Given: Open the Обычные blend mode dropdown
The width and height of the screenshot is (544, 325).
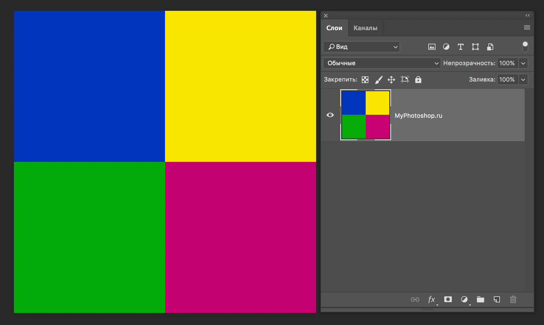Looking at the screenshot, I should pyautogui.click(x=381, y=63).
